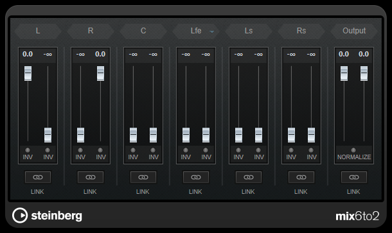Open the Lfe dropdown arrow

[x=212, y=31]
